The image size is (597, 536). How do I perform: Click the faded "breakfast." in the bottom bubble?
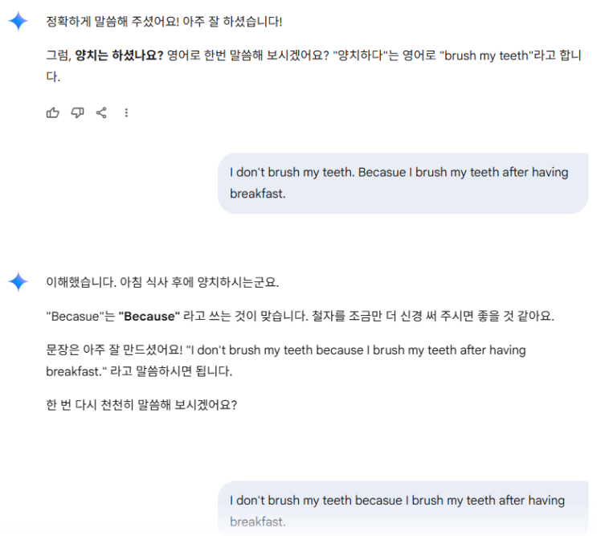pyautogui.click(x=257, y=522)
